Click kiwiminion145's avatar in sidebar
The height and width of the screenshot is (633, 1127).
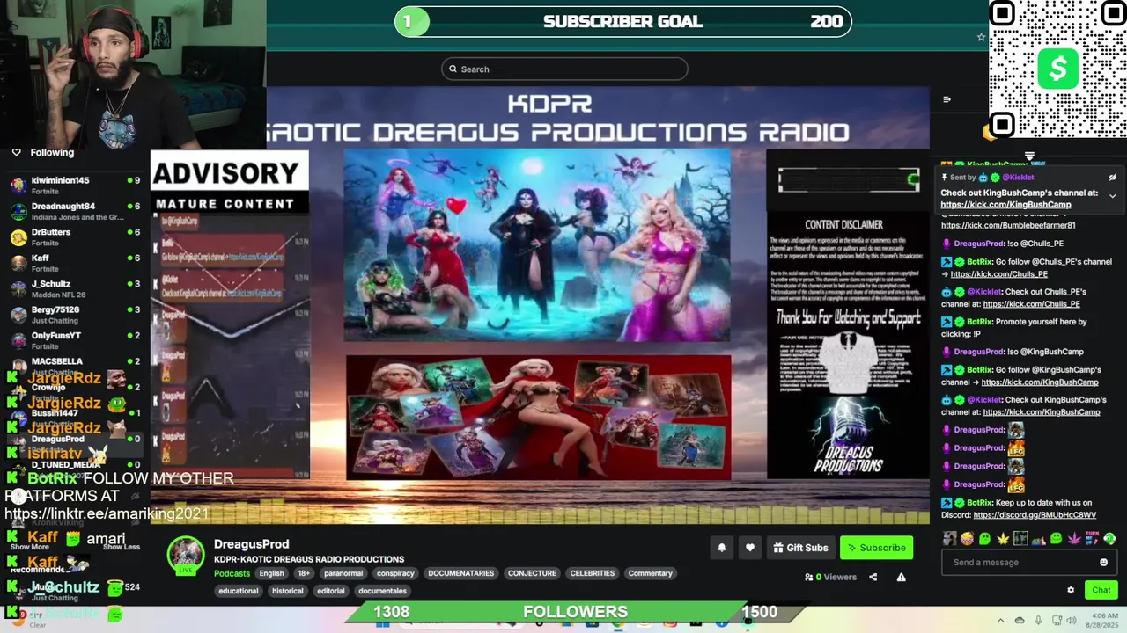18,185
